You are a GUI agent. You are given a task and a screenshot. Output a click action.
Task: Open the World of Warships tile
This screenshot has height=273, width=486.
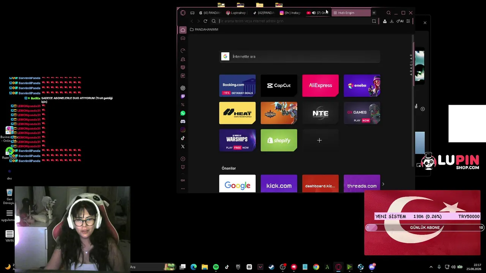click(x=237, y=140)
